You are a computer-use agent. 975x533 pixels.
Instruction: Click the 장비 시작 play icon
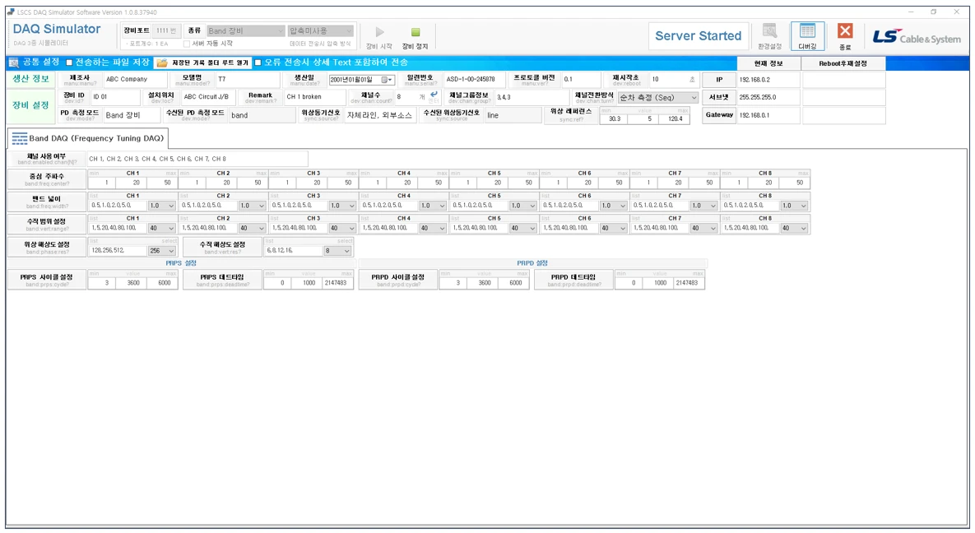point(379,32)
